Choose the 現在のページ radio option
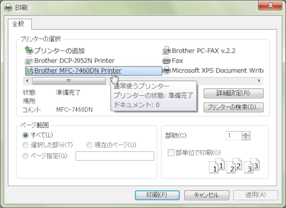 point(89,145)
